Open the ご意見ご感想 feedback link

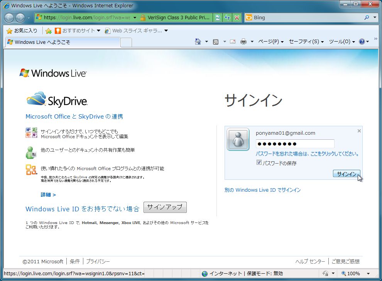[x=345, y=261]
